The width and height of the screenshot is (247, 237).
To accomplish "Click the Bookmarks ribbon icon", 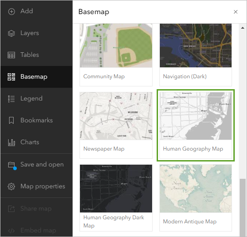I will tap(11, 121).
